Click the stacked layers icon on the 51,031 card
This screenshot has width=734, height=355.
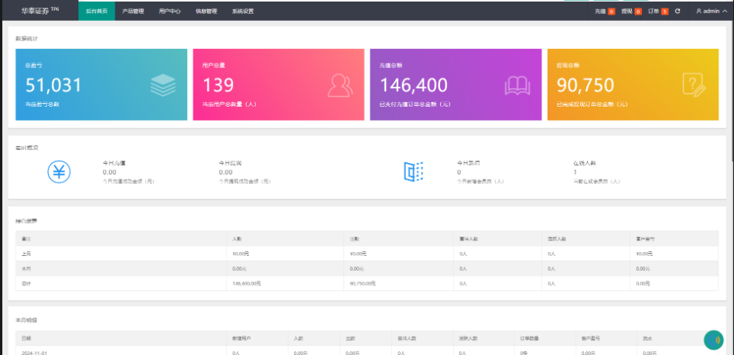(x=163, y=85)
